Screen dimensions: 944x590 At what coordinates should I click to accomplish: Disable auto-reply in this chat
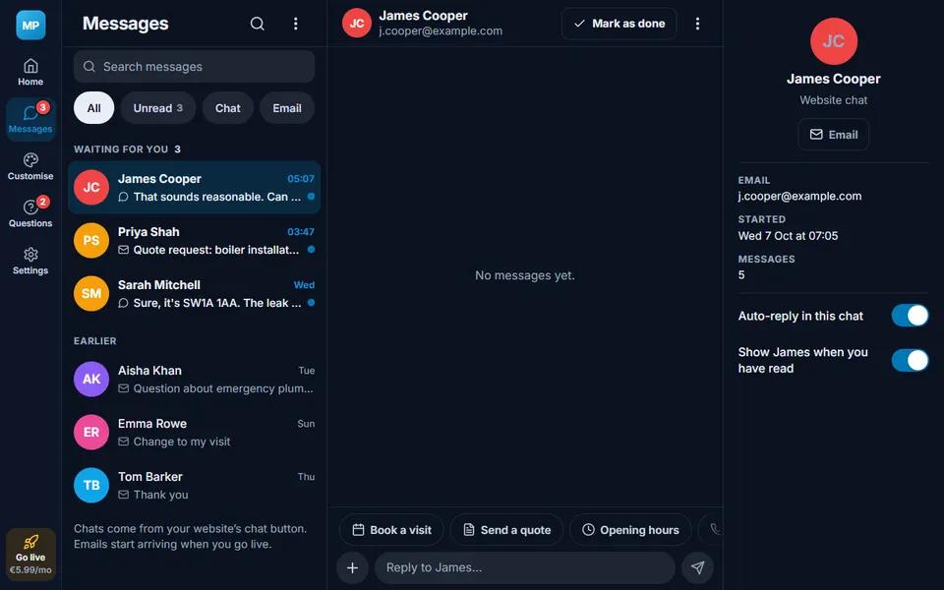(x=910, y=316)
